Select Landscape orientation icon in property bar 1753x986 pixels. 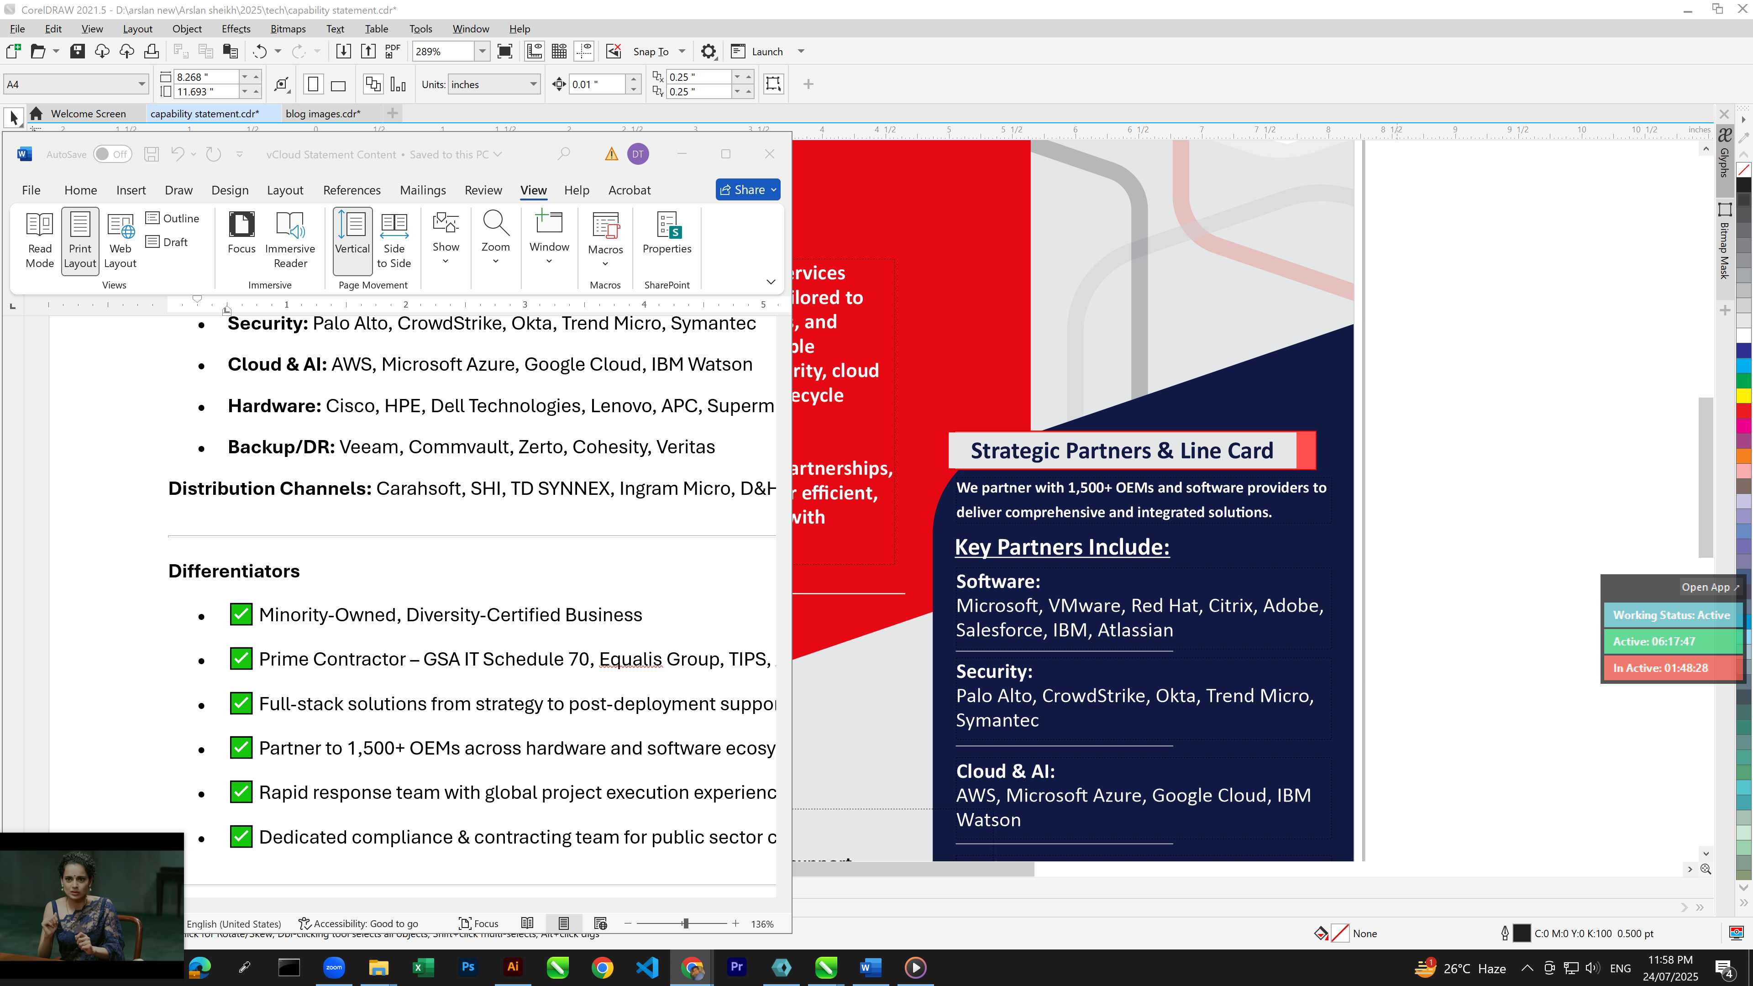point(338,84)
